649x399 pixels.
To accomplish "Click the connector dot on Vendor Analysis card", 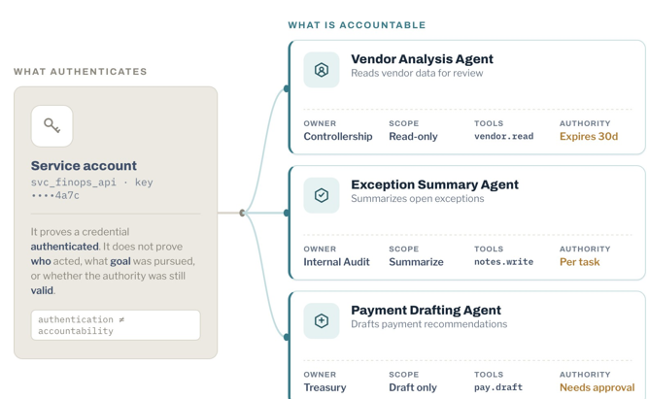I will (287, 88).
